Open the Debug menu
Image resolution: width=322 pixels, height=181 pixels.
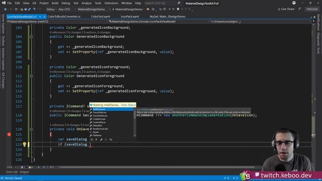click(66, 3)
